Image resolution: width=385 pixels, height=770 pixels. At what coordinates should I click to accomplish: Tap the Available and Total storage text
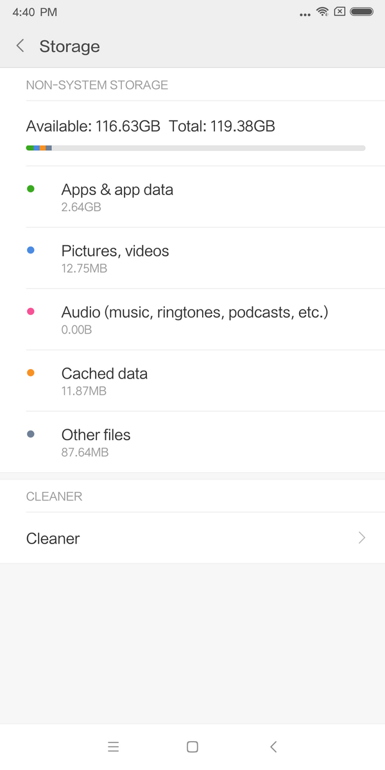151,126
